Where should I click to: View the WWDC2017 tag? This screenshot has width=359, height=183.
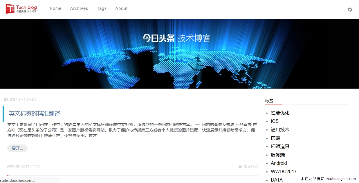[284, 171]
